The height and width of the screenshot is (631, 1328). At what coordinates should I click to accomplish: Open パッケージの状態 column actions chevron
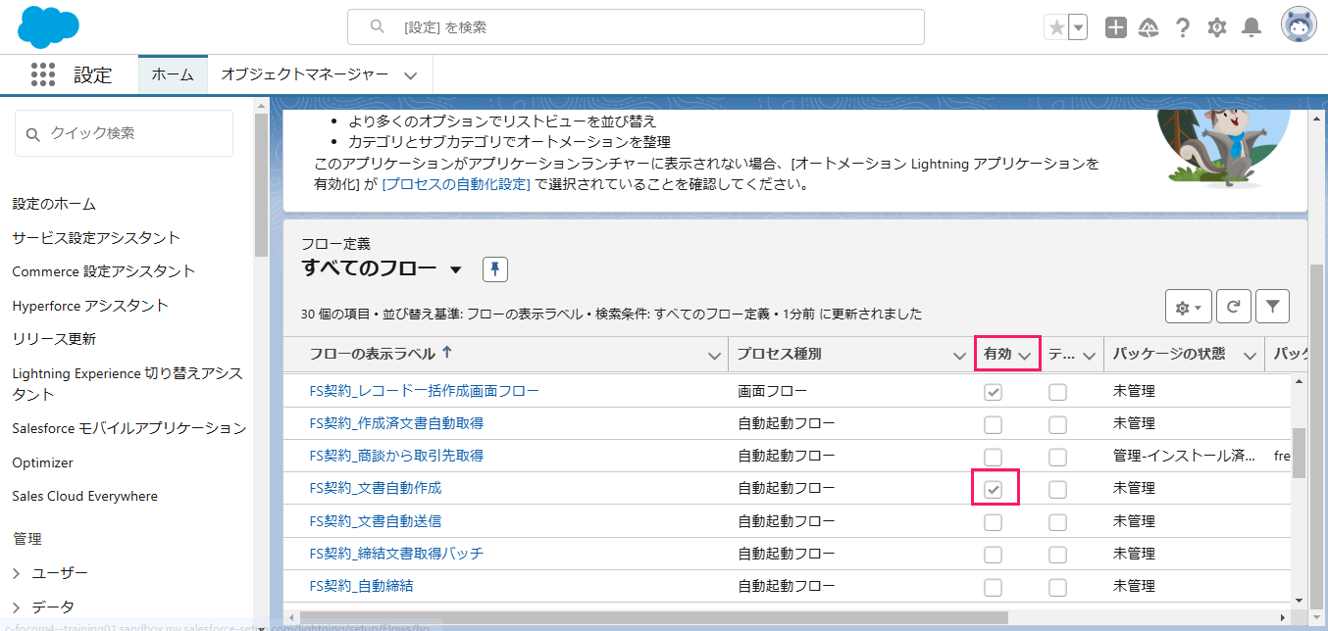click(x=1251, y=356)
